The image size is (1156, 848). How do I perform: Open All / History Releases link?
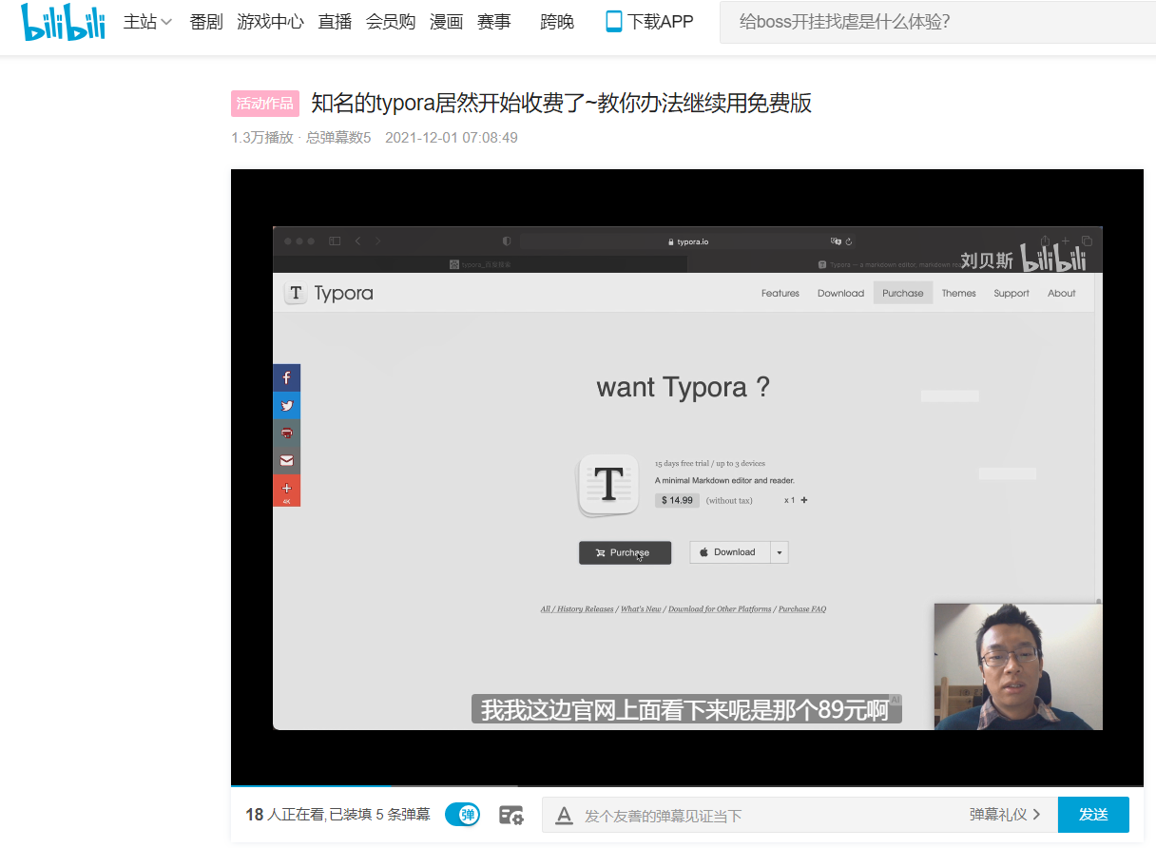click(x=577, y=608)
